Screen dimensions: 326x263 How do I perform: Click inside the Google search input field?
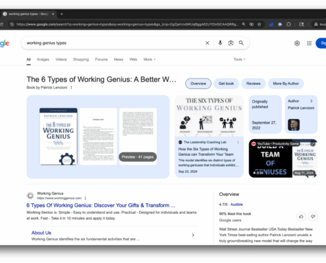pyautogui.click(x=114, y=43)
